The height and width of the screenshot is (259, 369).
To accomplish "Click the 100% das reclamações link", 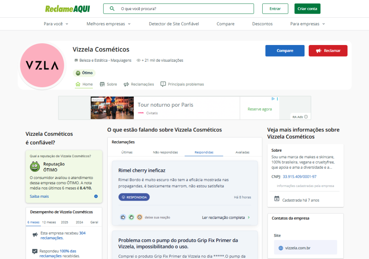I will pos(58,253).
